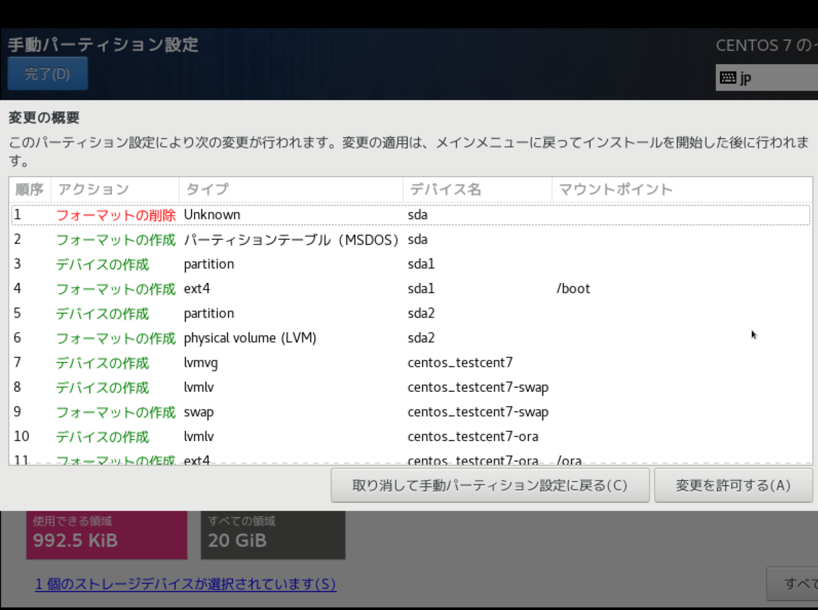Select the lvmvg centos_testcent7 row

(x=204, y=363)
